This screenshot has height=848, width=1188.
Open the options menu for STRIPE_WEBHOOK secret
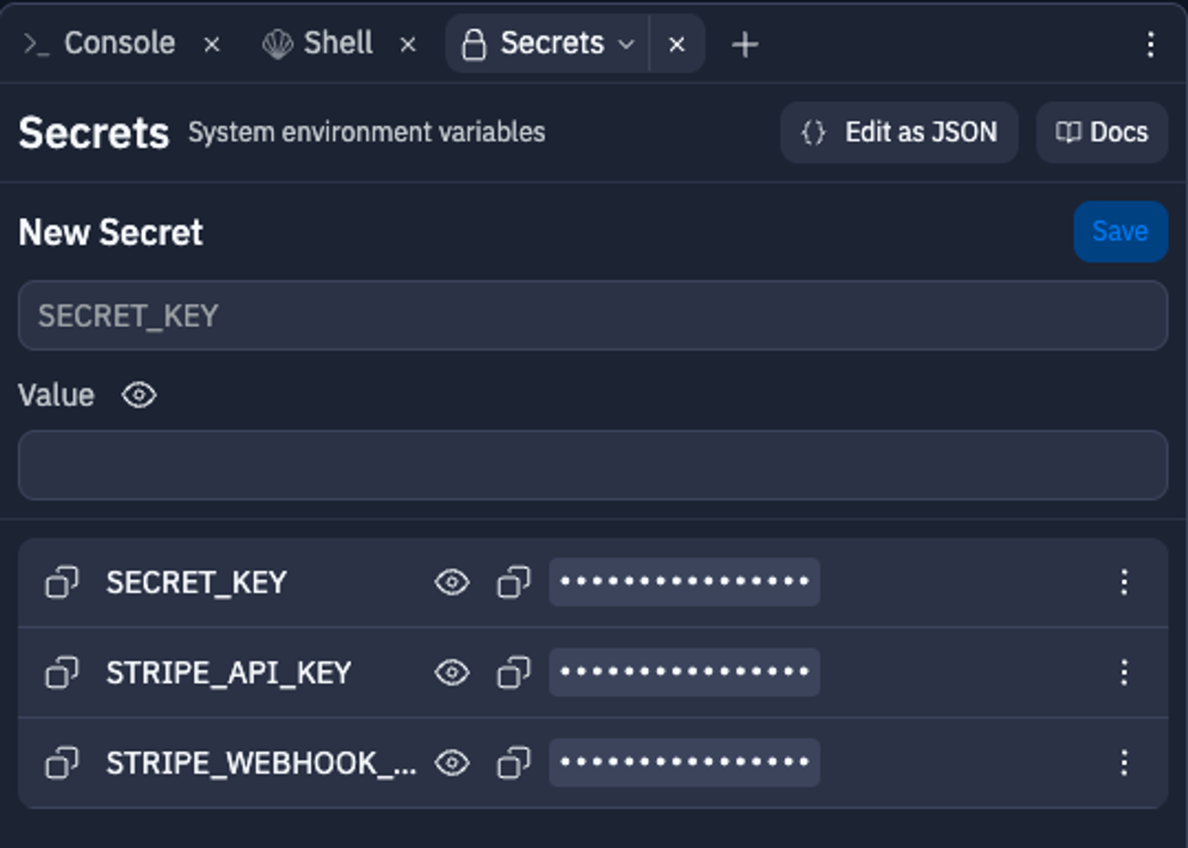[1124, 763]
